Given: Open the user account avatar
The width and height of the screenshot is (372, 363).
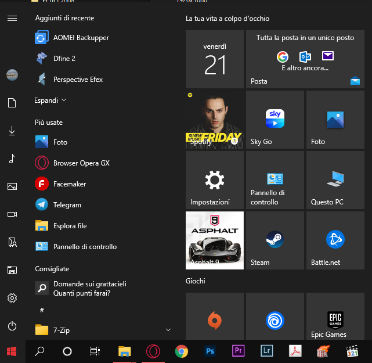Looking at the screenshot, I should pyautogui.click(x=12, y=75).
